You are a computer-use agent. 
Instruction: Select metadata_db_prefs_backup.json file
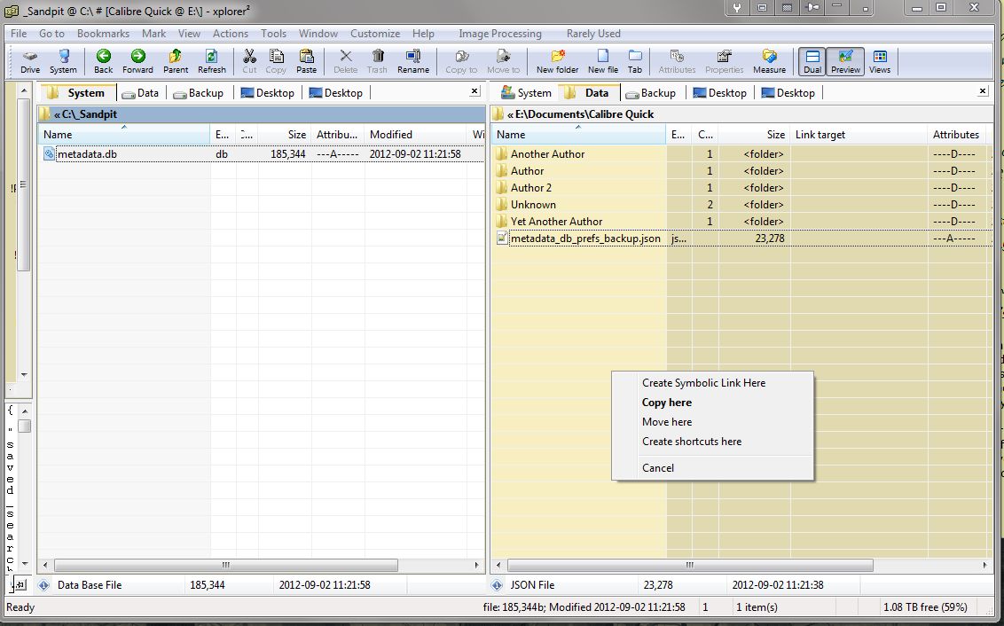pyautogui.click(x=585, y=239)
